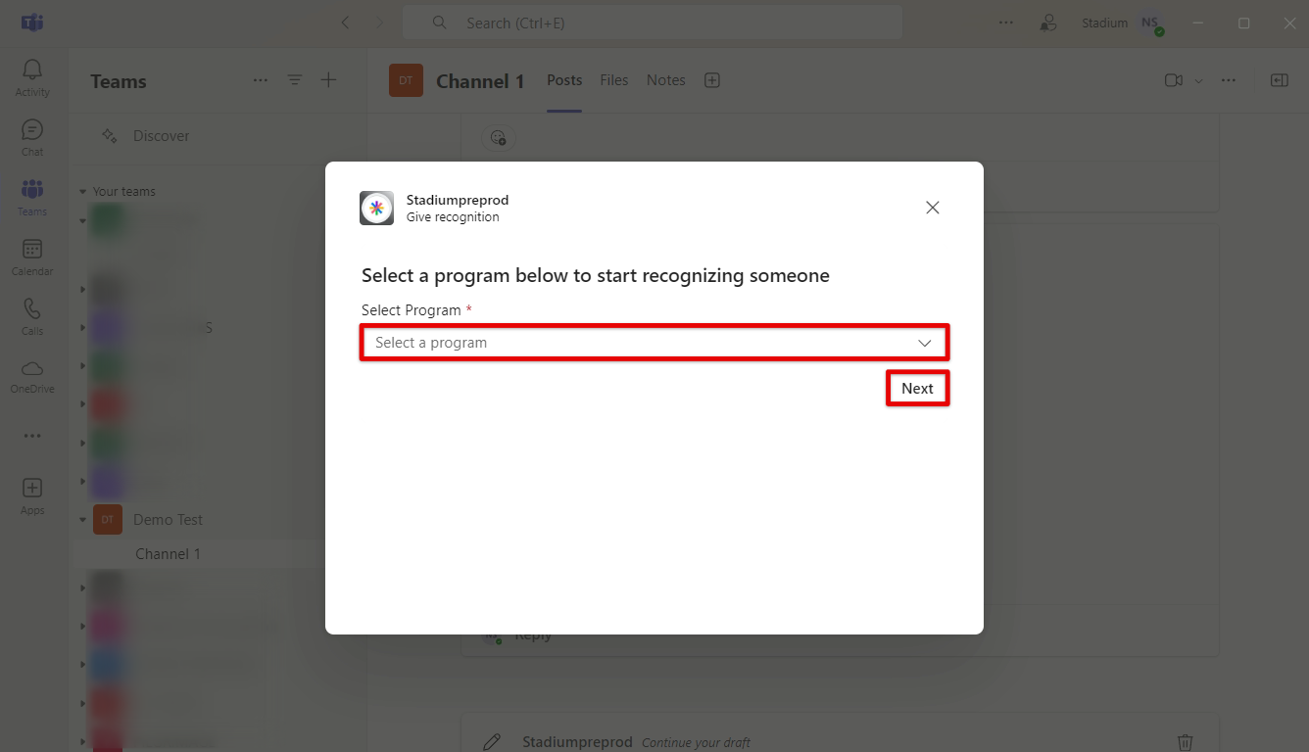
Task: Open the Select a program dropdown
Action: point(654,343)
